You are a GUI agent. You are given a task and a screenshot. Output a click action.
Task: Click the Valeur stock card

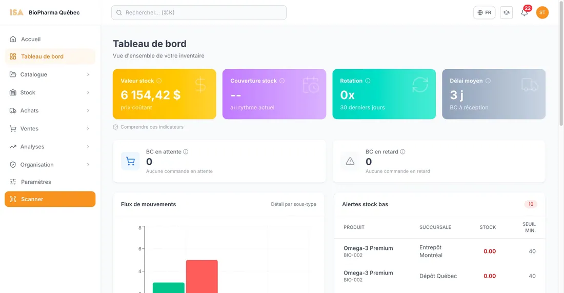165,94
